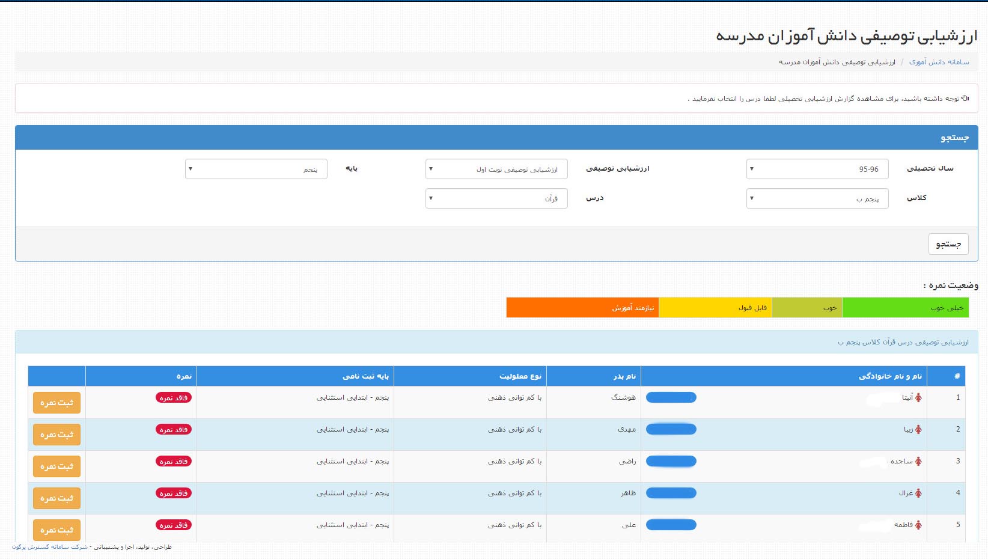The height and width of the screenshot is (559, 988).
Task: Click the student icon beside آنیتا
Action: 918,397
